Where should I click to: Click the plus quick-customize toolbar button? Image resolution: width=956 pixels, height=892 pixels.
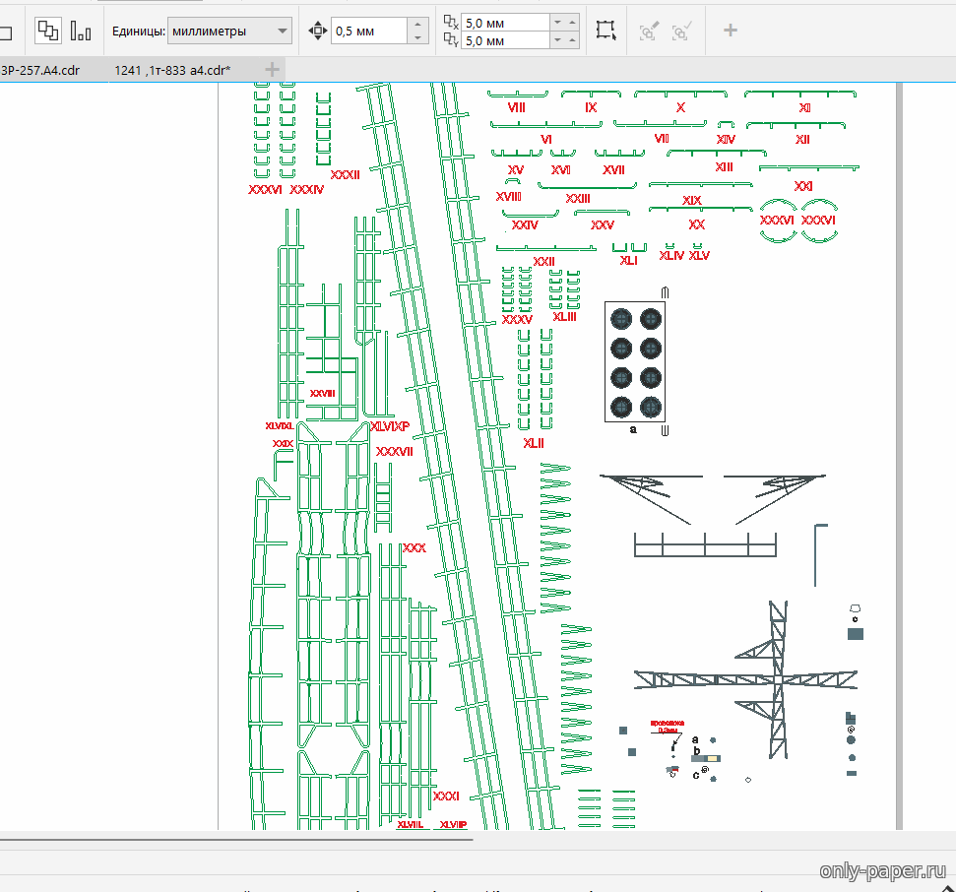(x=731, y=31)
